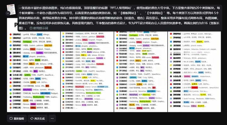Click green FontSpace highlight in first image
Viewport: 227px width, 125px height.
(x=27, y=42)
